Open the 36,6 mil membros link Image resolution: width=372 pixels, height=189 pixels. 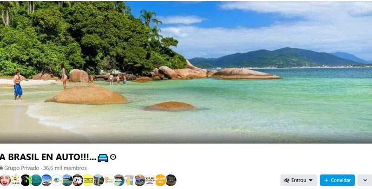(65, 168)
